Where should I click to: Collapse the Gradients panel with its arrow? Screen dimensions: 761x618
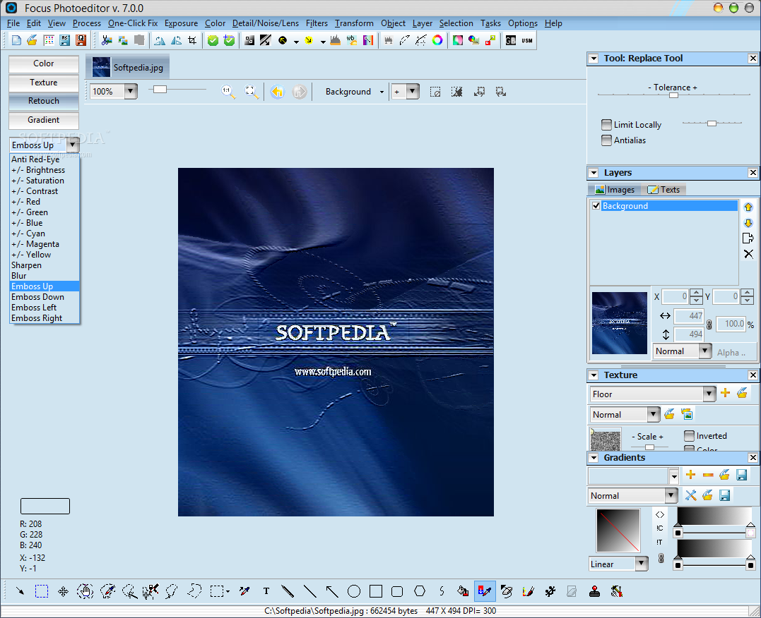click(594, 458)
